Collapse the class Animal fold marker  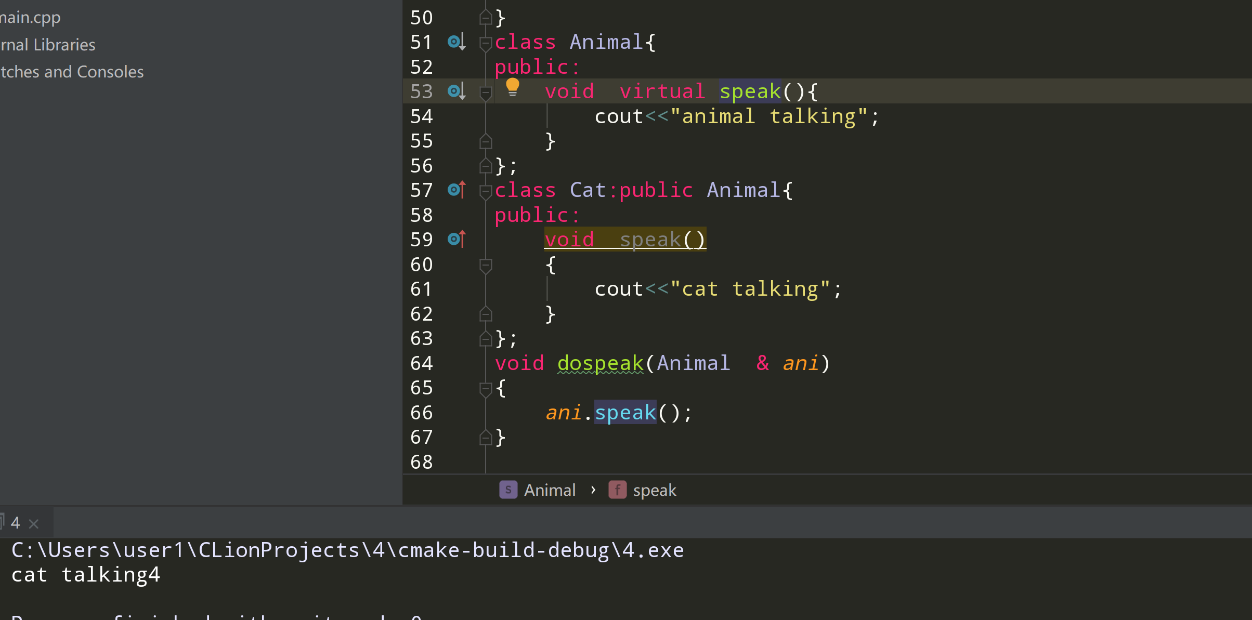pyautogui.click(x=486, y=43)
